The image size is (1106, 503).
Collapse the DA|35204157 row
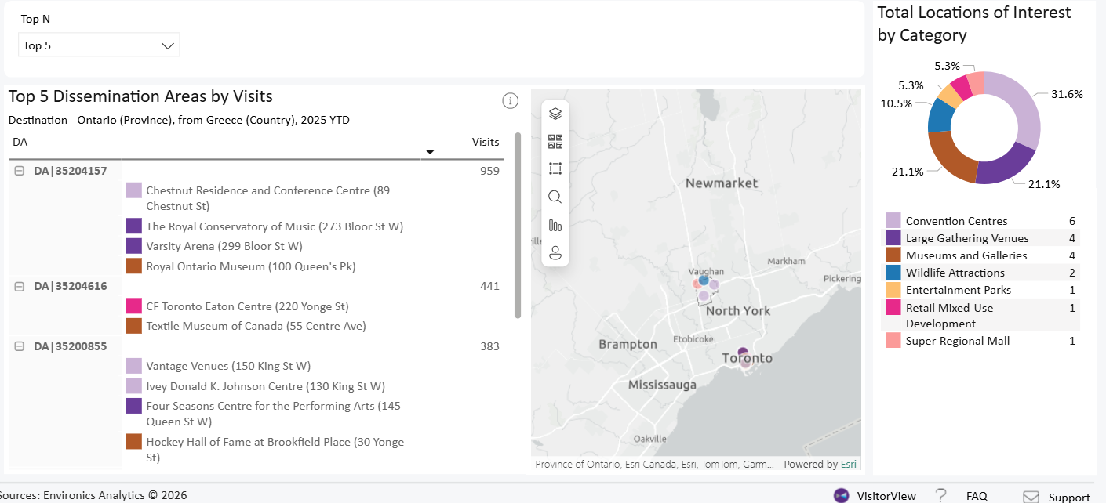click(20, 171)
